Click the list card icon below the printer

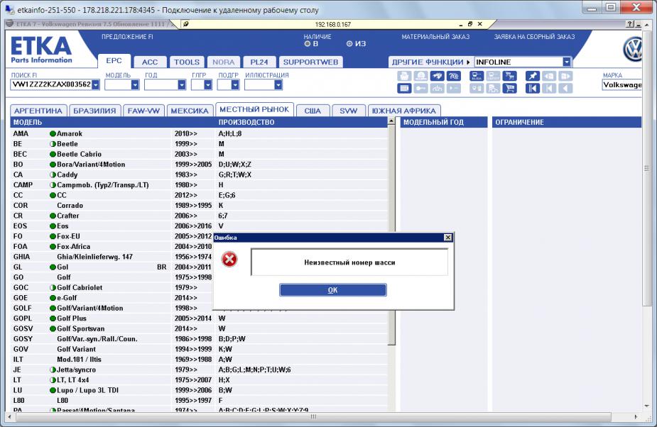(404, 89)
